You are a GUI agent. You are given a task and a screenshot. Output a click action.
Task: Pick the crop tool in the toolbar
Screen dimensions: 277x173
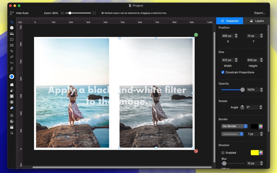[x=12, y=51]
